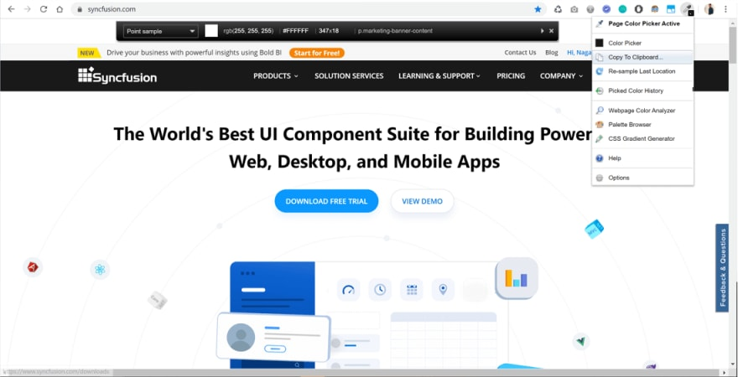
Task: Click the DOWNLOAD FREE TRIAL button
Action: (326, 201)
